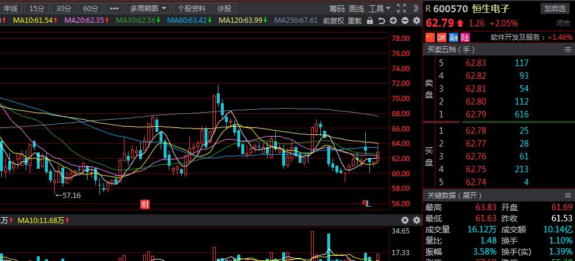Open the 买卖五档 panel menu
The width and height of the screenshot is (575, 261).
tap(567, 50)
